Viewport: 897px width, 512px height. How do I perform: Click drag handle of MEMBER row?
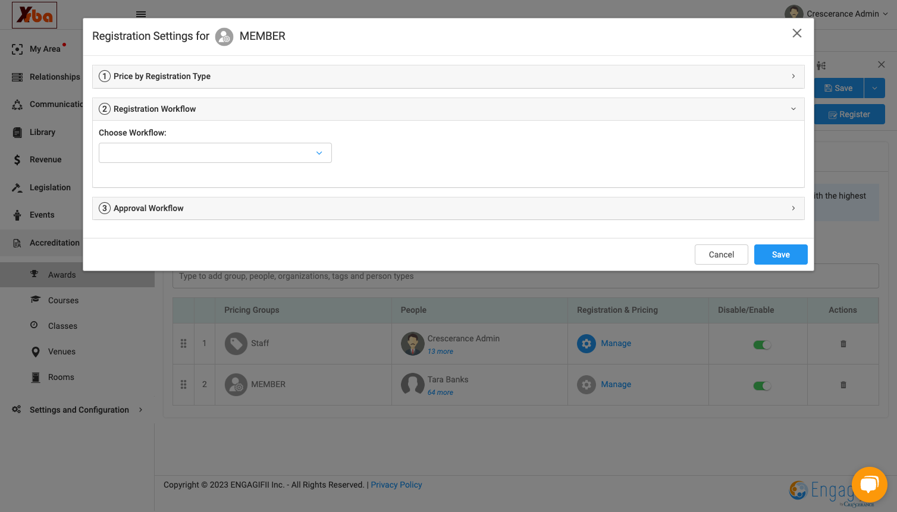click(x=183, y=385)
